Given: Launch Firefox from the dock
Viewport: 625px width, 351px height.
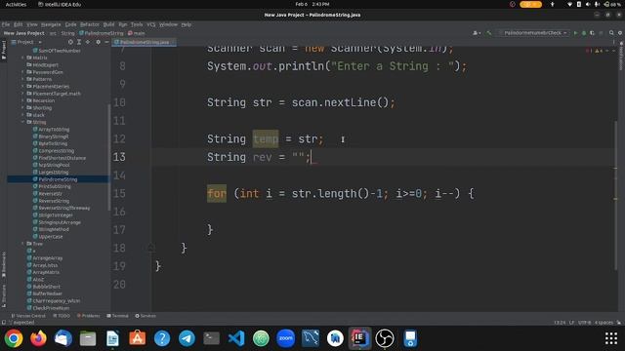Looking at the screenshot, I should [x=38, y=338].
